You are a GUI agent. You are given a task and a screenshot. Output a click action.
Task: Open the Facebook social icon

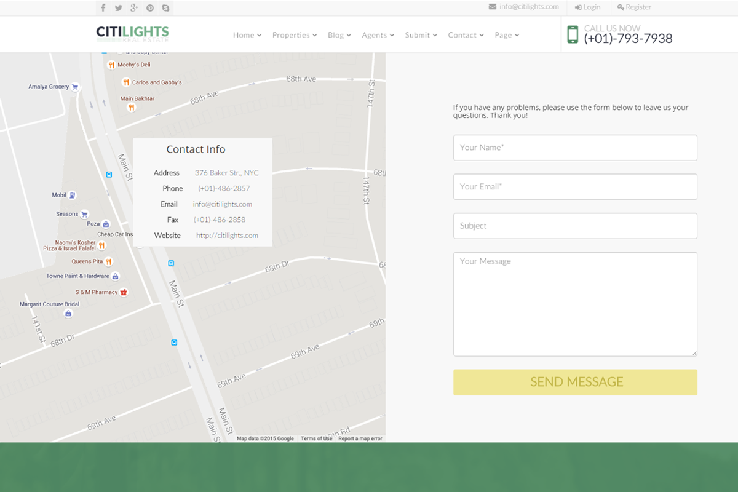pos(103,8)
